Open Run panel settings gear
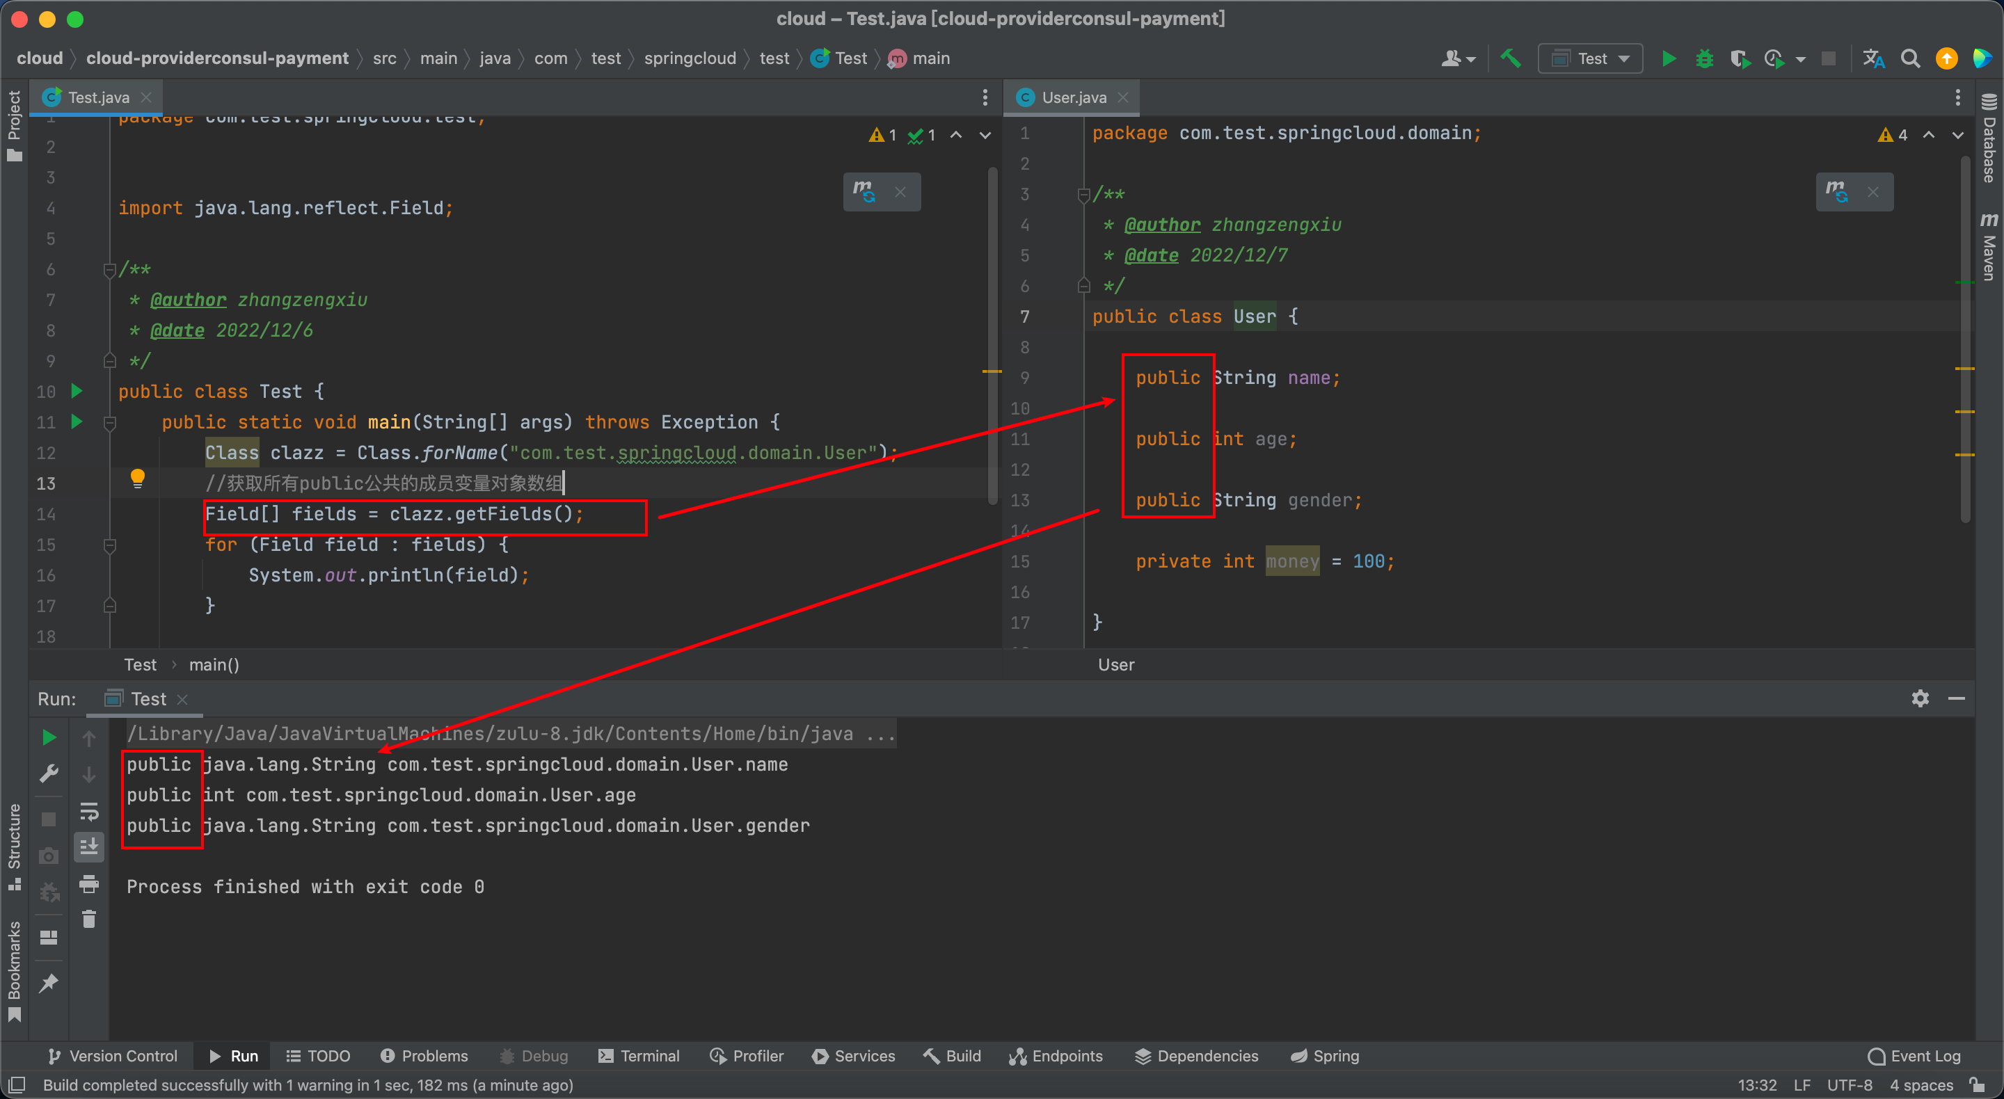The height and width of the screenshot is (1099, 2004). [x=1920, y=698]
